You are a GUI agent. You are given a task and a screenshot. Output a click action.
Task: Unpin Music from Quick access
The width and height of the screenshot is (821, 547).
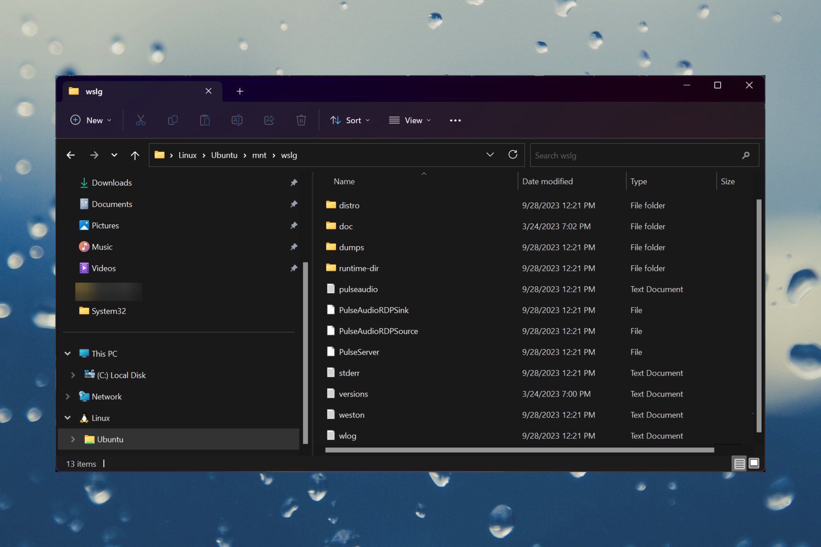coord(294,247)
